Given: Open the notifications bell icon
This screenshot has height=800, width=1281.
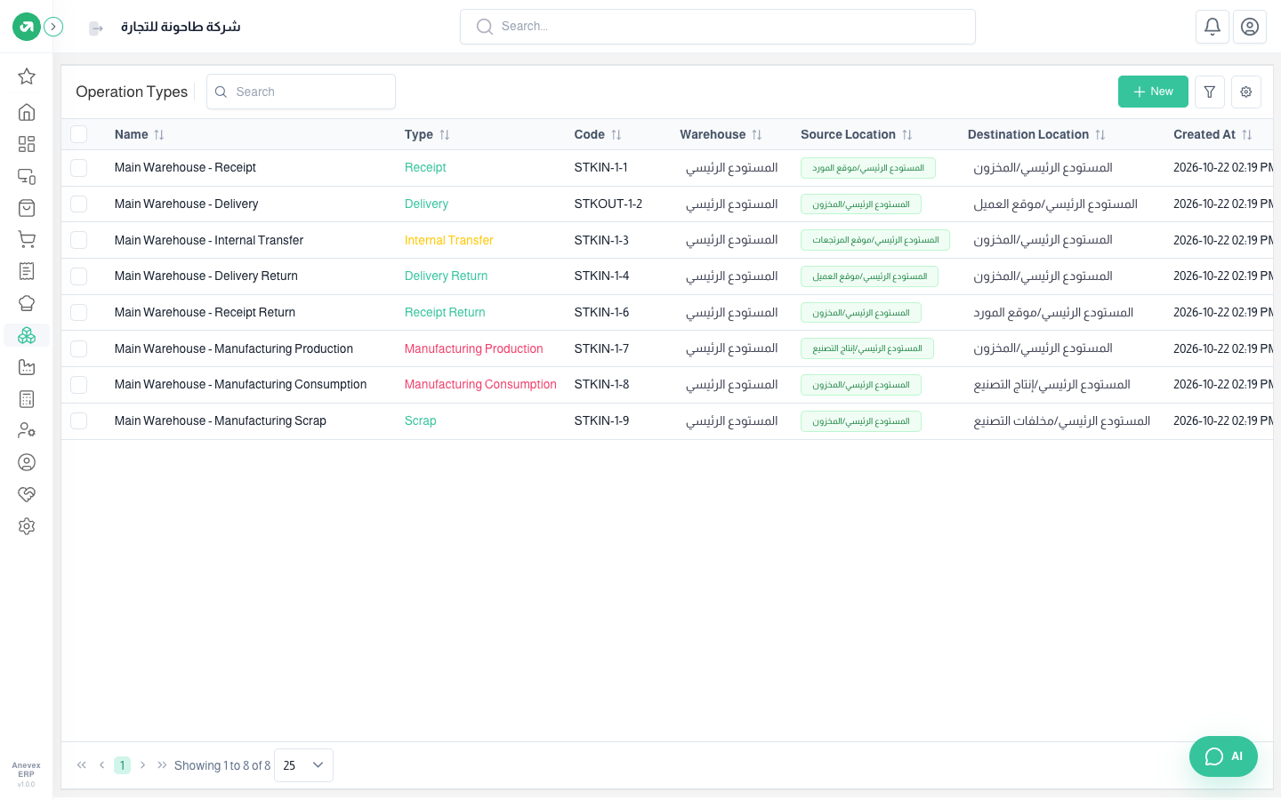Looking at the screenshot, I should point(1213,27).
